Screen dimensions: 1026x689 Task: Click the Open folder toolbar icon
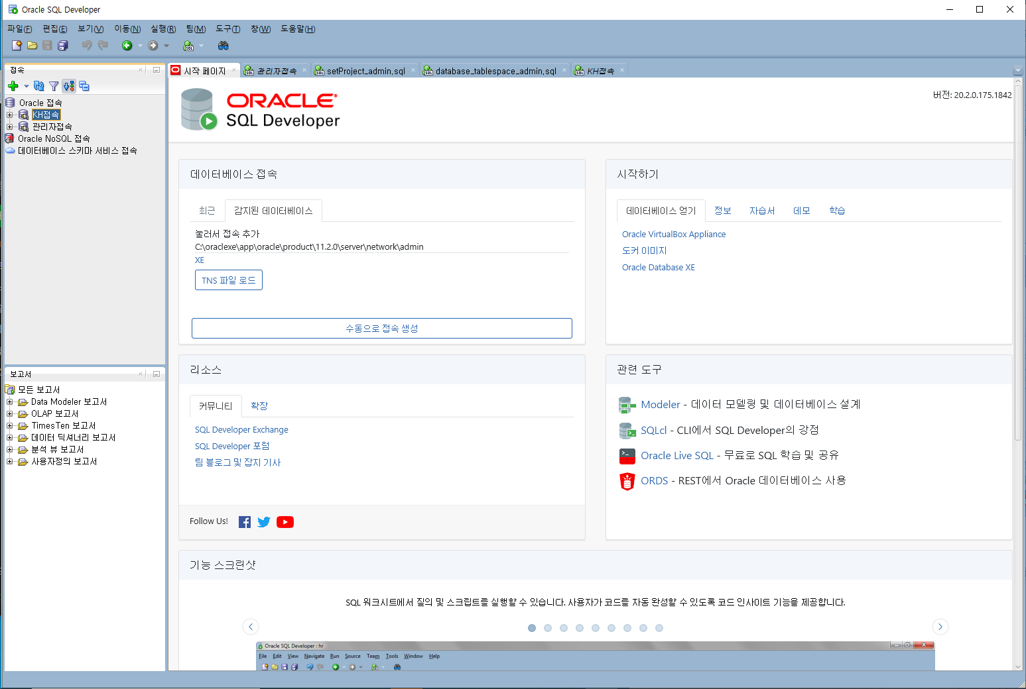tap(32, 46)
